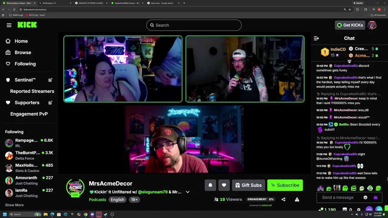The image size is (388, 218).
Task: Open the user profile avatar menu
Action: click(372, 25)
